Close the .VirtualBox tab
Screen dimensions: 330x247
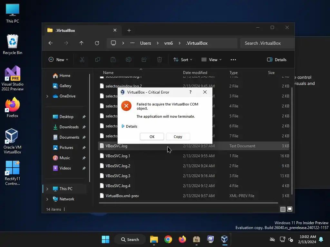pos(115,30)
